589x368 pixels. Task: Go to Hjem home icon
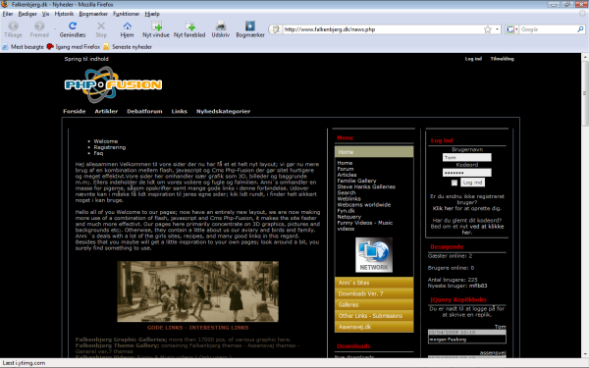pyautogui.click(x=127, y=29)
